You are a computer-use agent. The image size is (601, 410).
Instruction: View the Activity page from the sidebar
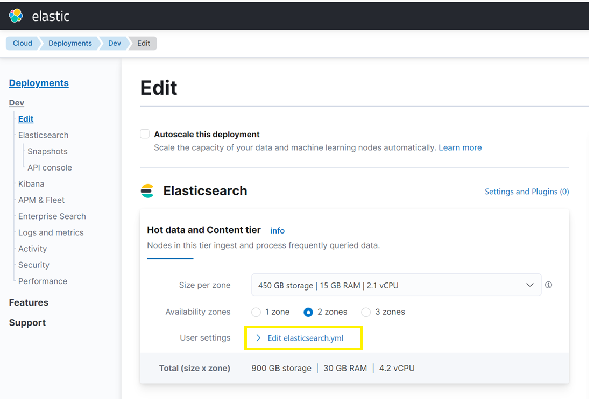(32, 249)
